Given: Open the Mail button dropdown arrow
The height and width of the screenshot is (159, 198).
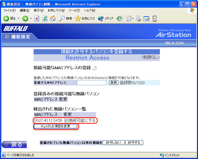Looking at the screenshot, I should click(x=133, y=19).
